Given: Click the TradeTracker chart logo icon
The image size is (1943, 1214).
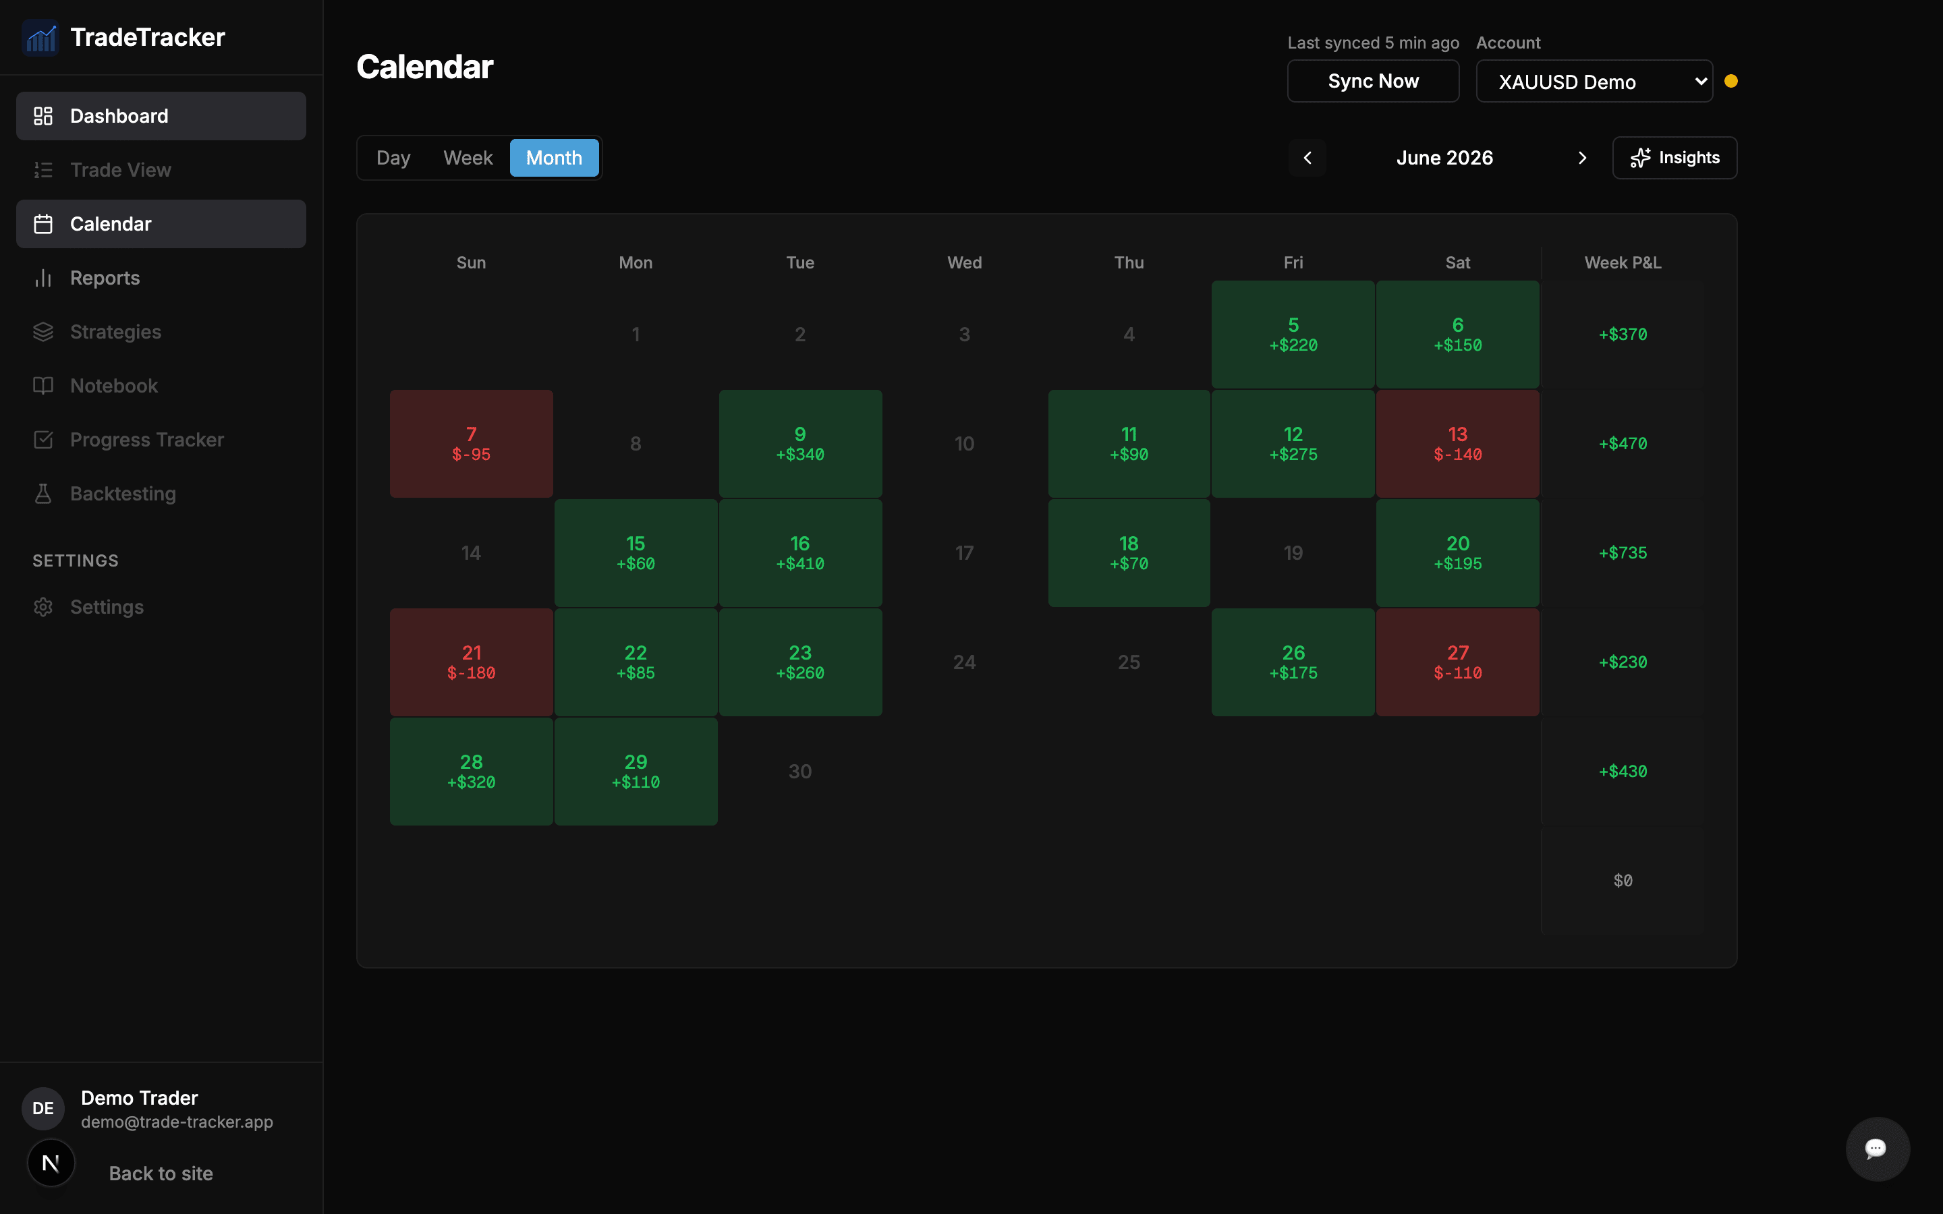Looking at the screenshot, I should coord(40,37).
